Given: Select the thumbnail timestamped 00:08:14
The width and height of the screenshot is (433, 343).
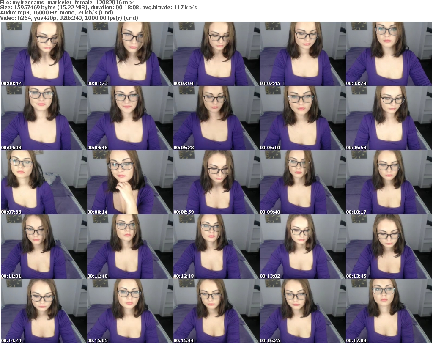Looking at the screenshot, I should [x=130, y=183].
